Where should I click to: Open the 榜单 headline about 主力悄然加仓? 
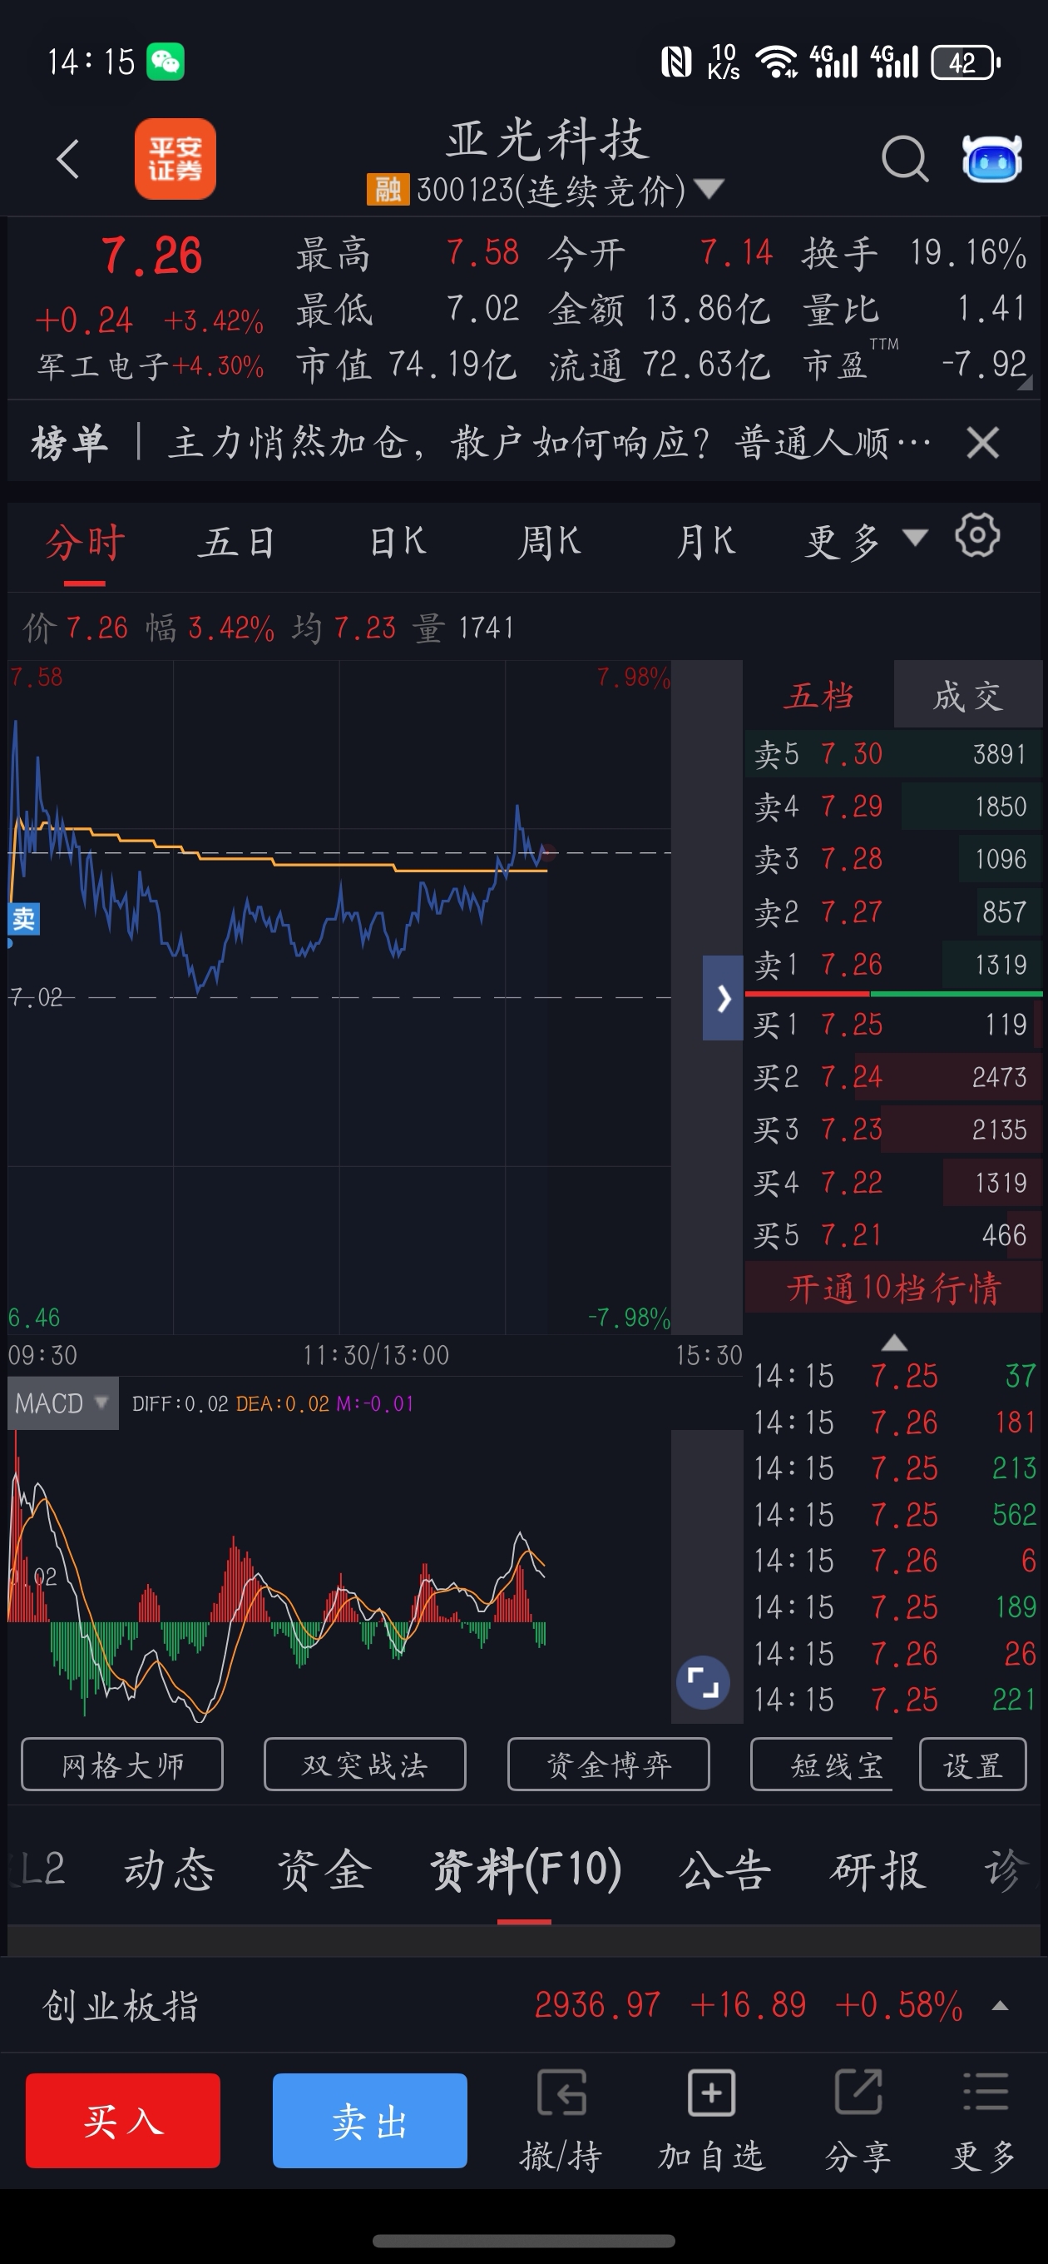tap(550, 442)
